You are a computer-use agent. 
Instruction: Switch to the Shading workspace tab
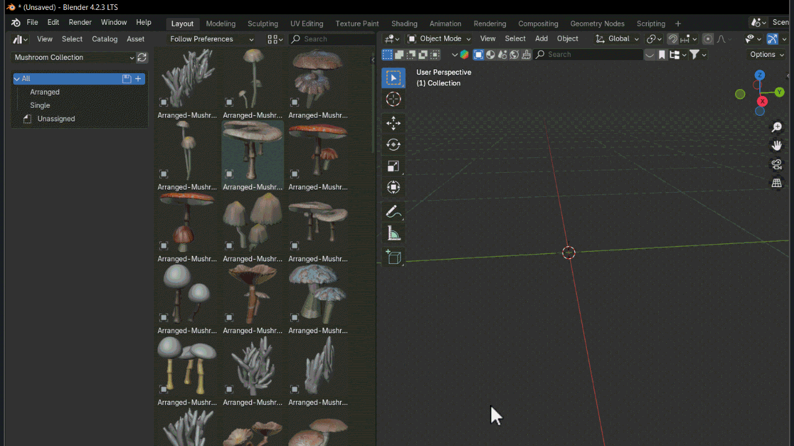(x=404, y=24)
